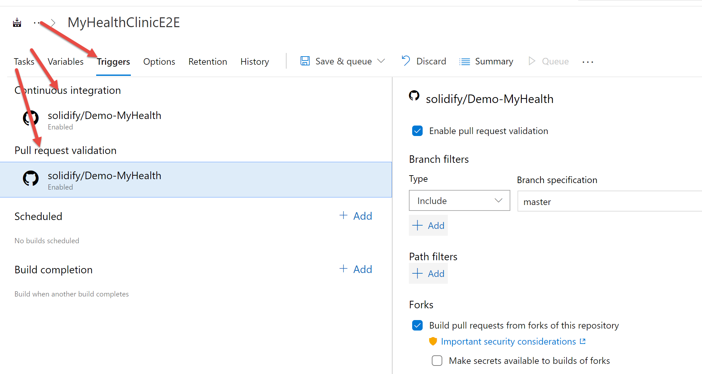Image resolution: width=702 pixels, height=374 pixels.
Task: Open the History tab
Action: [x=254, y=61]
